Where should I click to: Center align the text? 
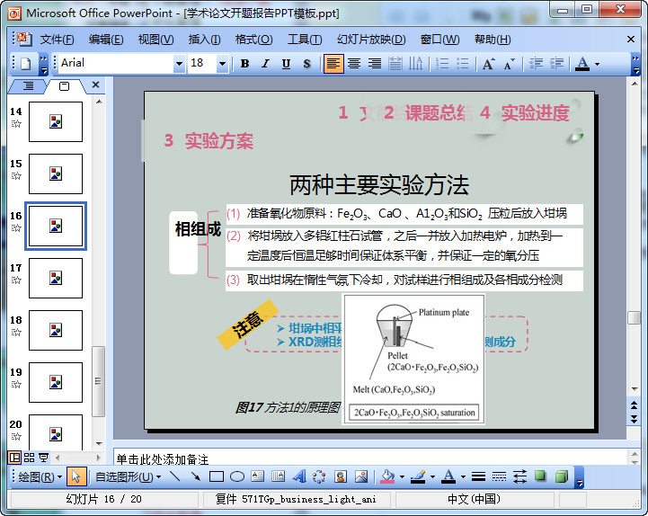pos(354,64)
